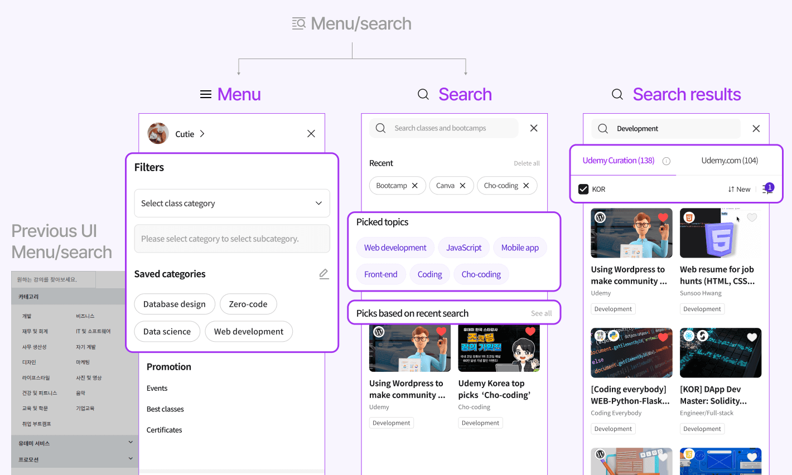Toggle heart on Coding everybody WEB-Python-Flask card

point(663,337)
